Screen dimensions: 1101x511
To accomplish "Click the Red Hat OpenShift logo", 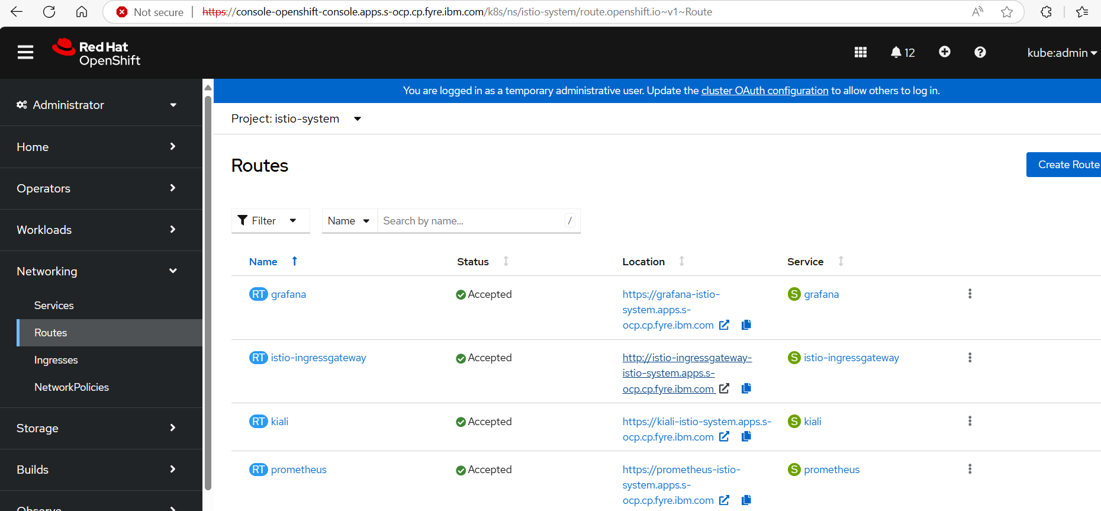I will [x=96, y=53].
